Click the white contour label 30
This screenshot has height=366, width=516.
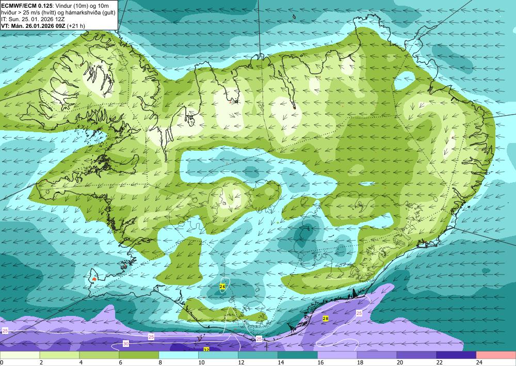[126, 344]
